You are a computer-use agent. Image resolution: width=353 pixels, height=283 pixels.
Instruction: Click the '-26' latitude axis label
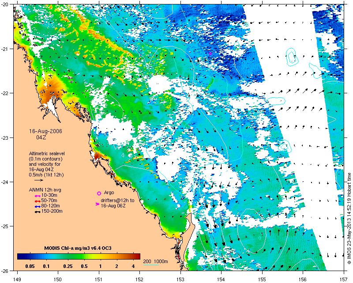(x=4, y=270)
